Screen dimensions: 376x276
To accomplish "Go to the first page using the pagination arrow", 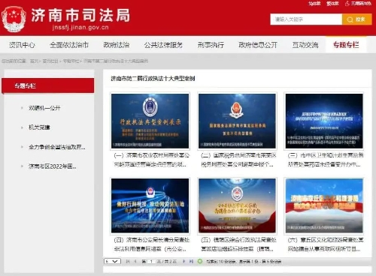I will [x=128, y=261].
